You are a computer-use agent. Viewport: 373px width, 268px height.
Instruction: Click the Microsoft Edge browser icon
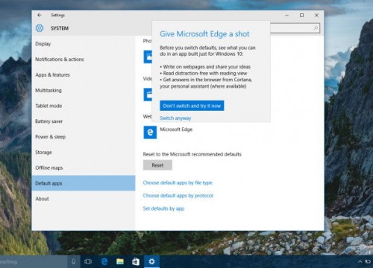click(150, 132)
